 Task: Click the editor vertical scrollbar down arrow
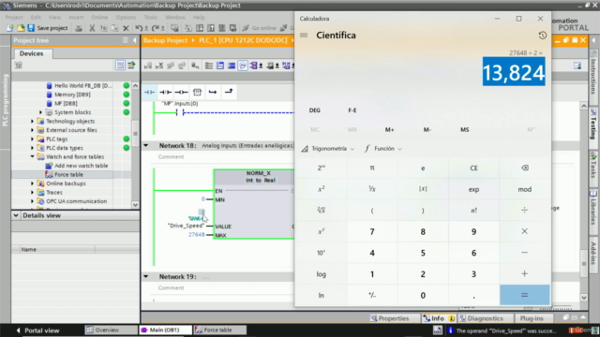(584, 298)
